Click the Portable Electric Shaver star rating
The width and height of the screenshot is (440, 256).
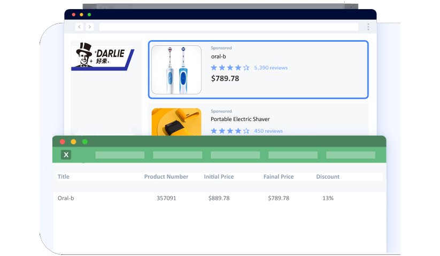pyautogui.click(x=230, y=131)
